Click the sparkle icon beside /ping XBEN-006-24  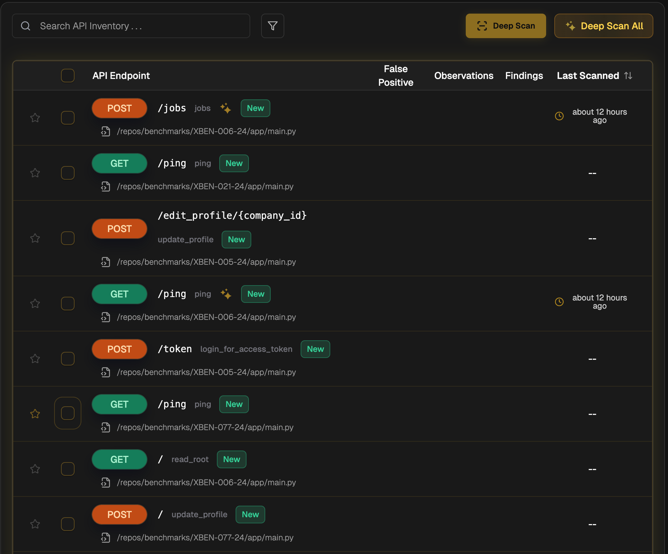pyautogui.click(x=226, y=294)
